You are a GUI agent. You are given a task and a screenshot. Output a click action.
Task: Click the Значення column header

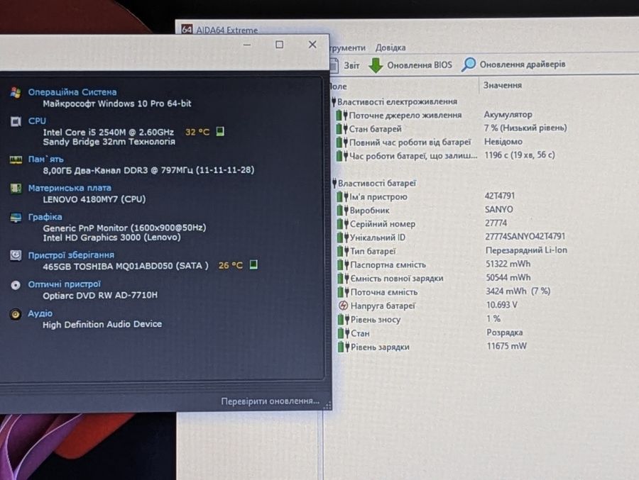click(x=502, y=85)
